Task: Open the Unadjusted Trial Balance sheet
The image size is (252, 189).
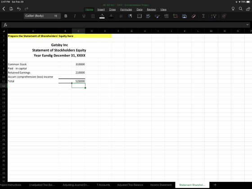Action: [x=42, y=185]
